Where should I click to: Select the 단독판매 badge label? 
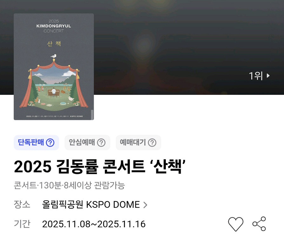click(x=31, y=142)
